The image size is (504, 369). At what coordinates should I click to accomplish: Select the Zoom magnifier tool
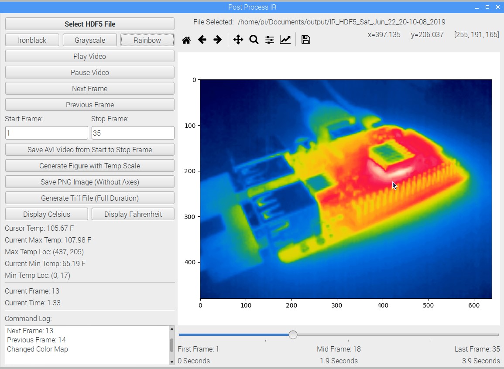pos(254,40)
